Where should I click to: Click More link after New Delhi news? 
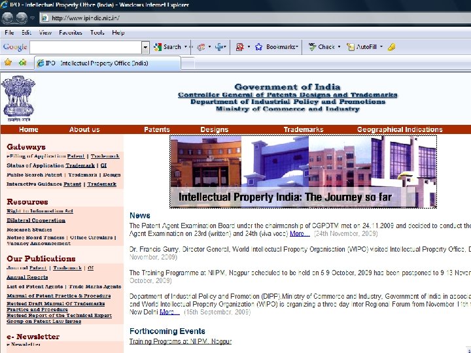[169, 312]
